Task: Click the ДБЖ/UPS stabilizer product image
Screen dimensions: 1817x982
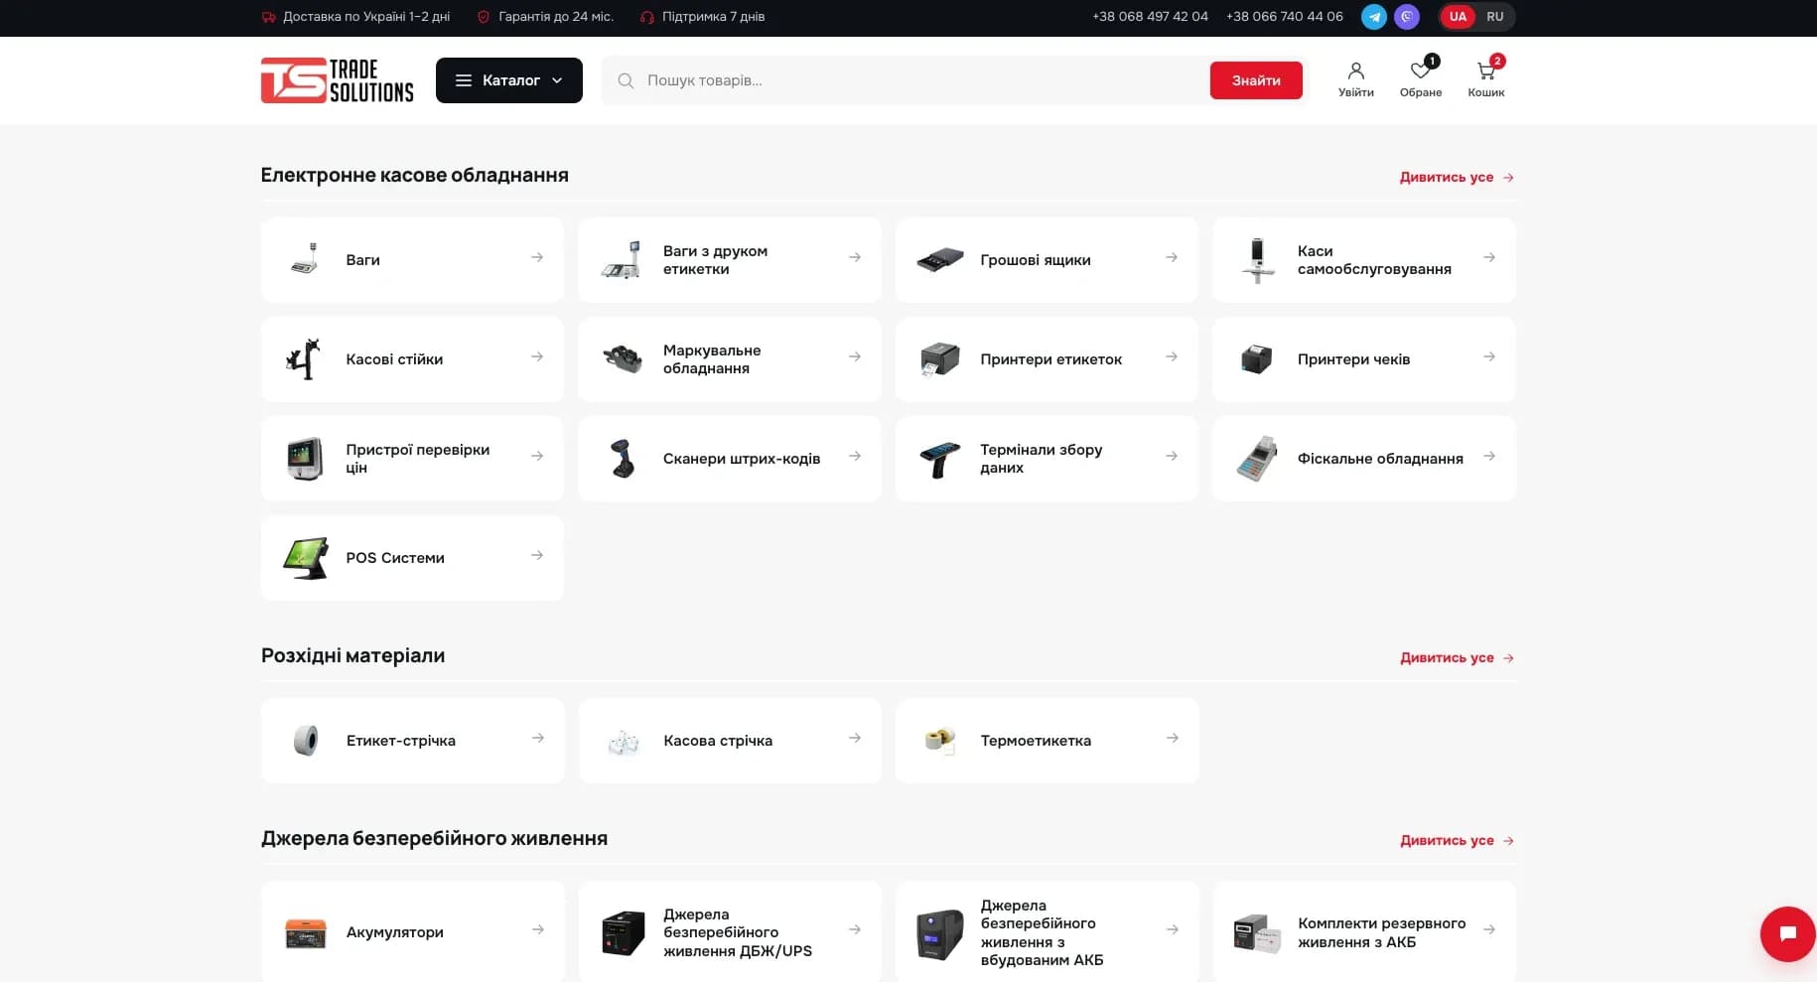Action: (x=623, y=933)
